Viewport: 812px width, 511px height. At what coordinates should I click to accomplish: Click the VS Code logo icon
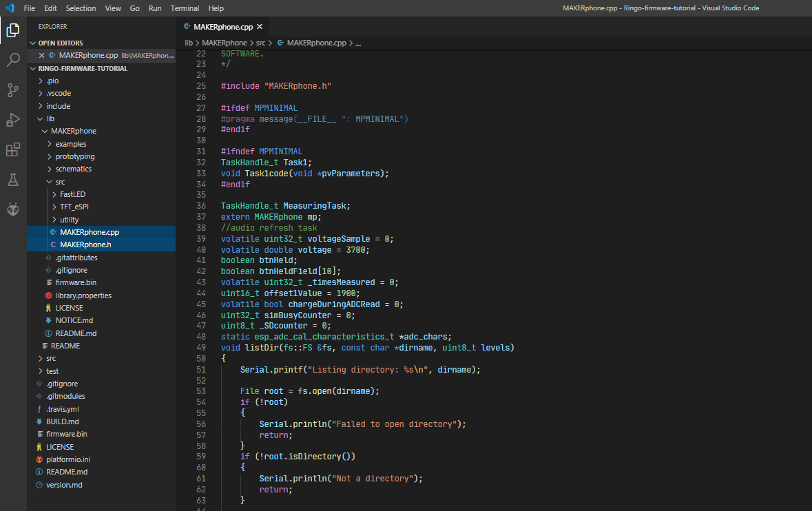[x=10, y=8]
